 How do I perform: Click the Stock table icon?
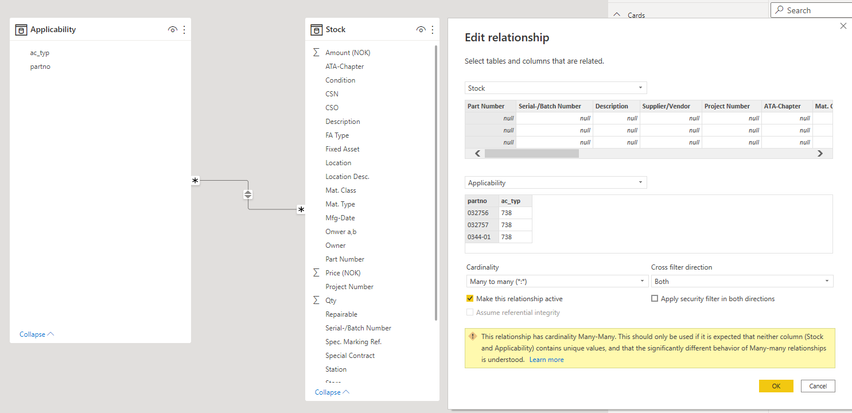click(316, 30)
